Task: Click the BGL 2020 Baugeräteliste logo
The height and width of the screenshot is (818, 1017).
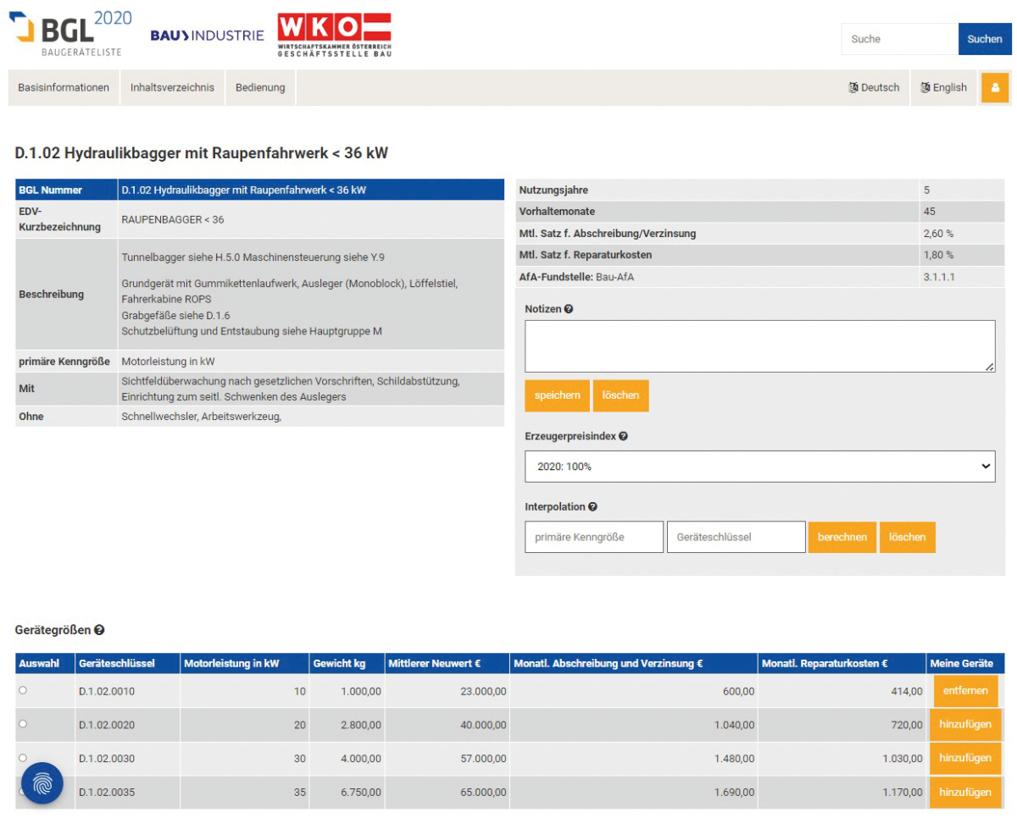Action: tap(70, 33)
